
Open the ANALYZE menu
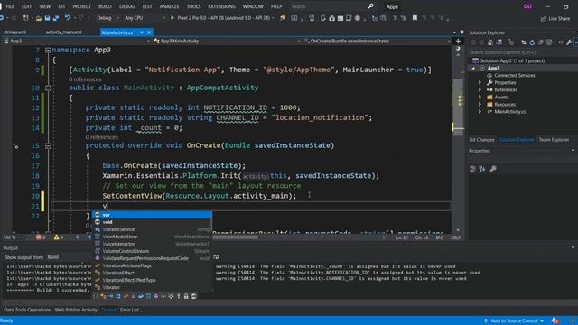[169, 6]
